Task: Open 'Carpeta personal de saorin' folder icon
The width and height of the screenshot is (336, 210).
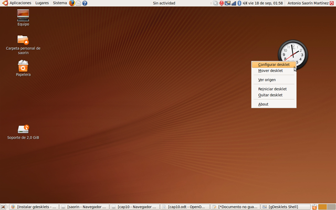Action: (23, 42)
